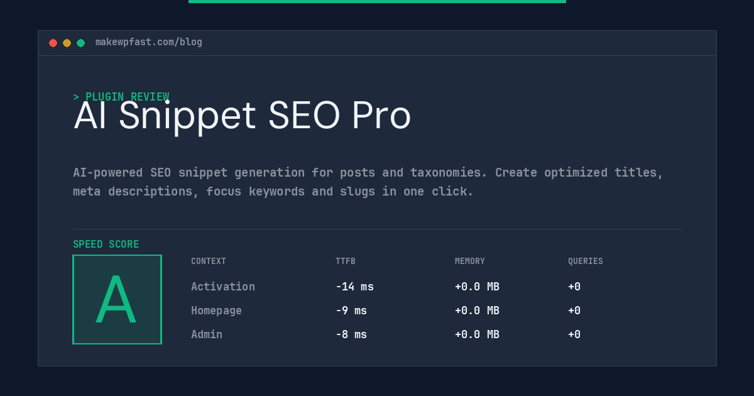Click the CONTEXT column header
The width and height of the screenshot is (754, 396).
209,261
